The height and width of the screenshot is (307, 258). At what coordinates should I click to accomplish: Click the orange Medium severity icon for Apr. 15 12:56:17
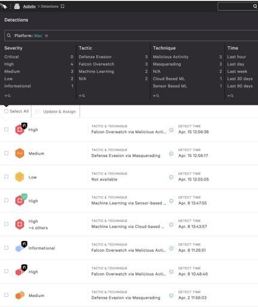point(20,153)
